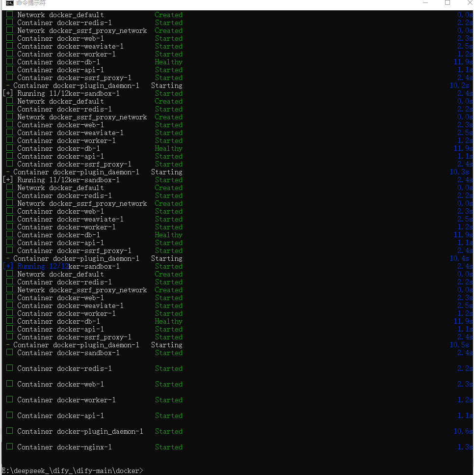Image resolution: width=474 pixels, height=475 pixels.
Task: Click the green check next to docker-web-1
Action: click(9, 384)
